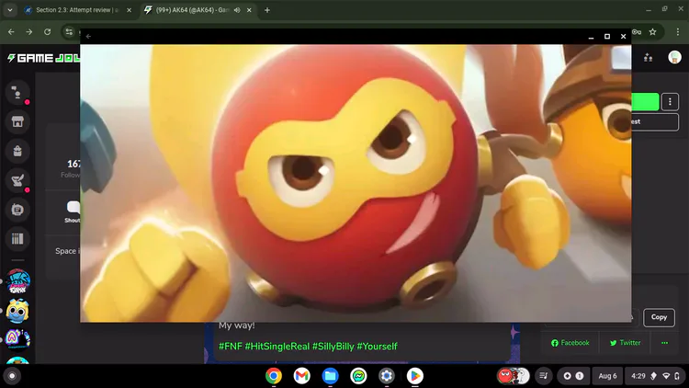Open Settings gear from the shelf

pos(387,376)
